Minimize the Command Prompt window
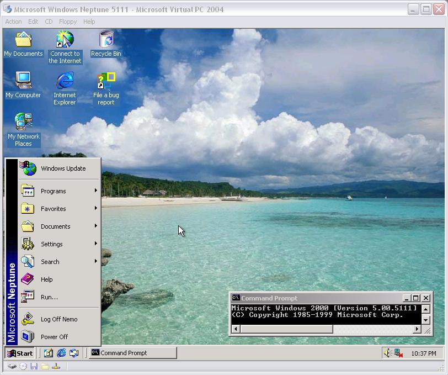The height and width of the screenshot is (375, 448). click(406, 298)
